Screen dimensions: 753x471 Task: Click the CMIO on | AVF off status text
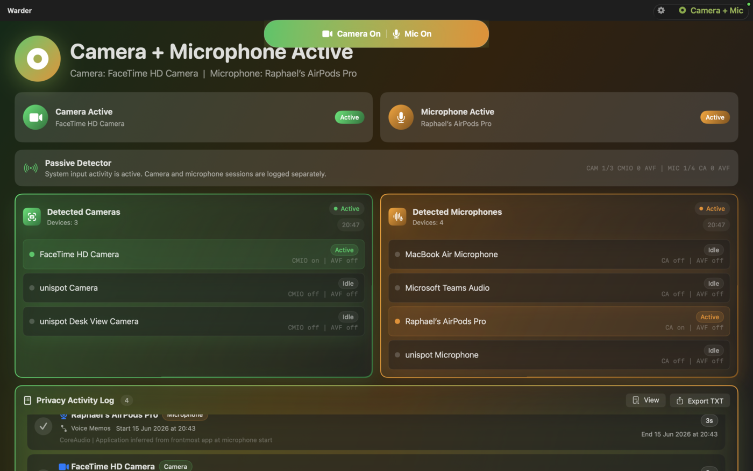pos(325,261)
